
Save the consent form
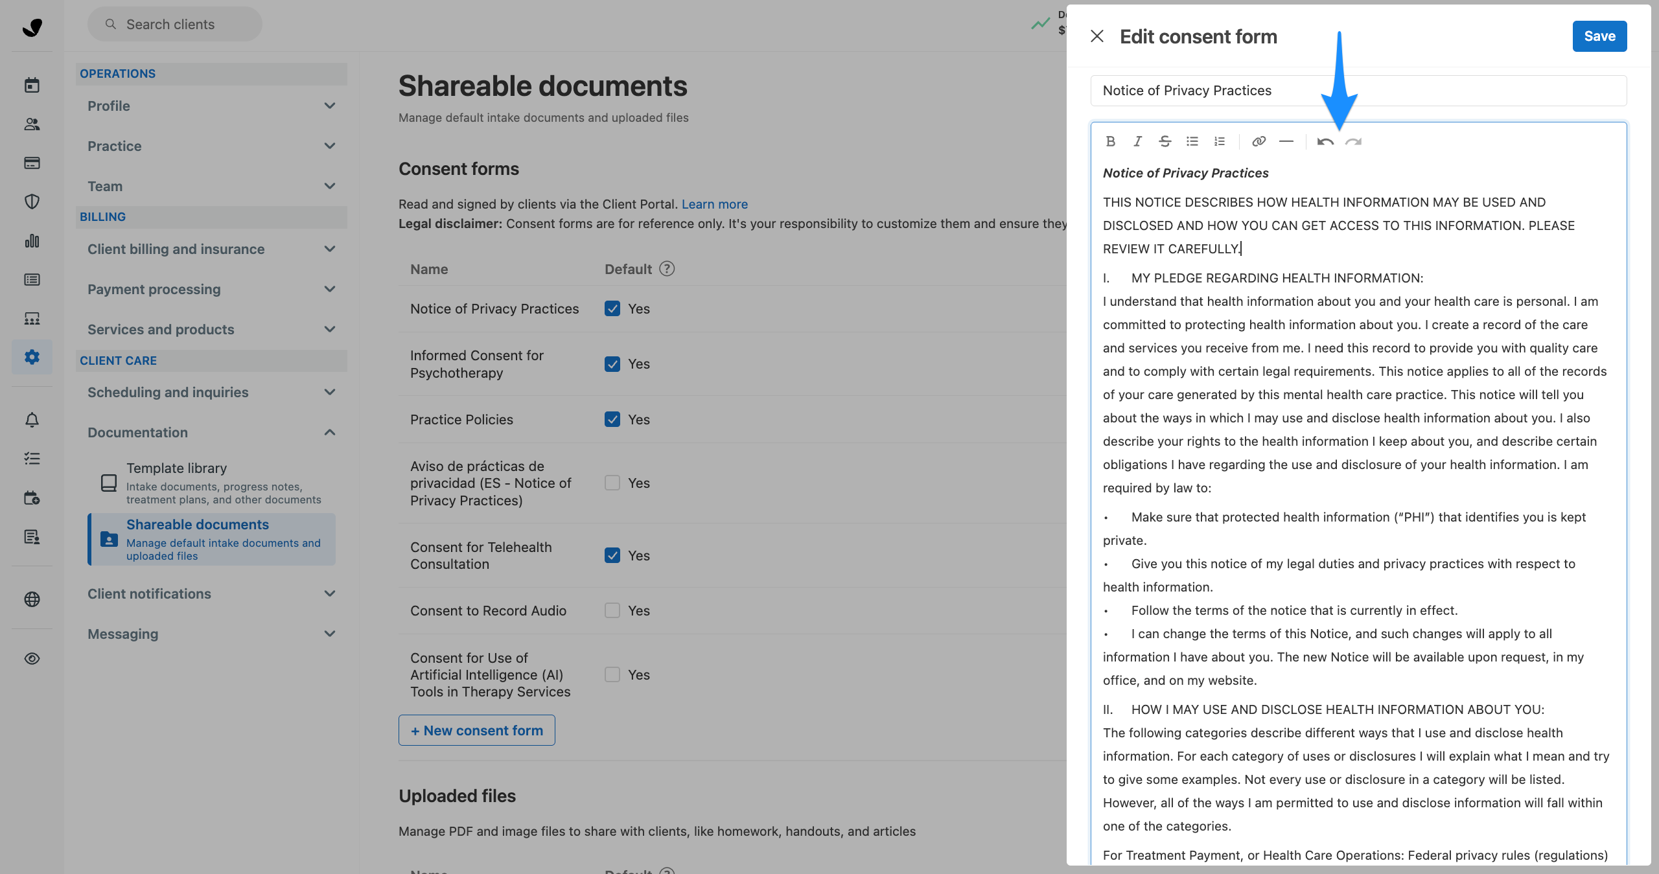pyautogui.click(x=1599, y=36)
